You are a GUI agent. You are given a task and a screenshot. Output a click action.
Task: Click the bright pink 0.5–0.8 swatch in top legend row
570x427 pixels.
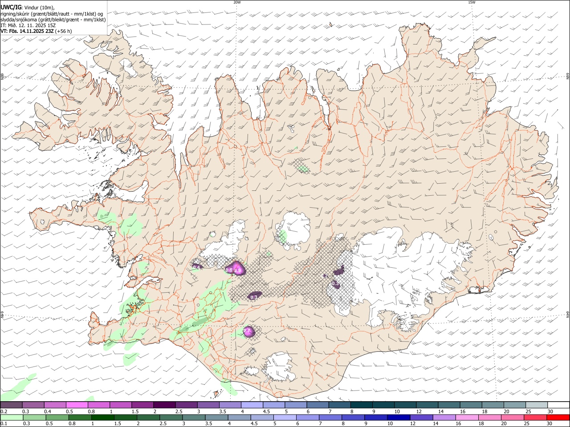tap(77, 405)
